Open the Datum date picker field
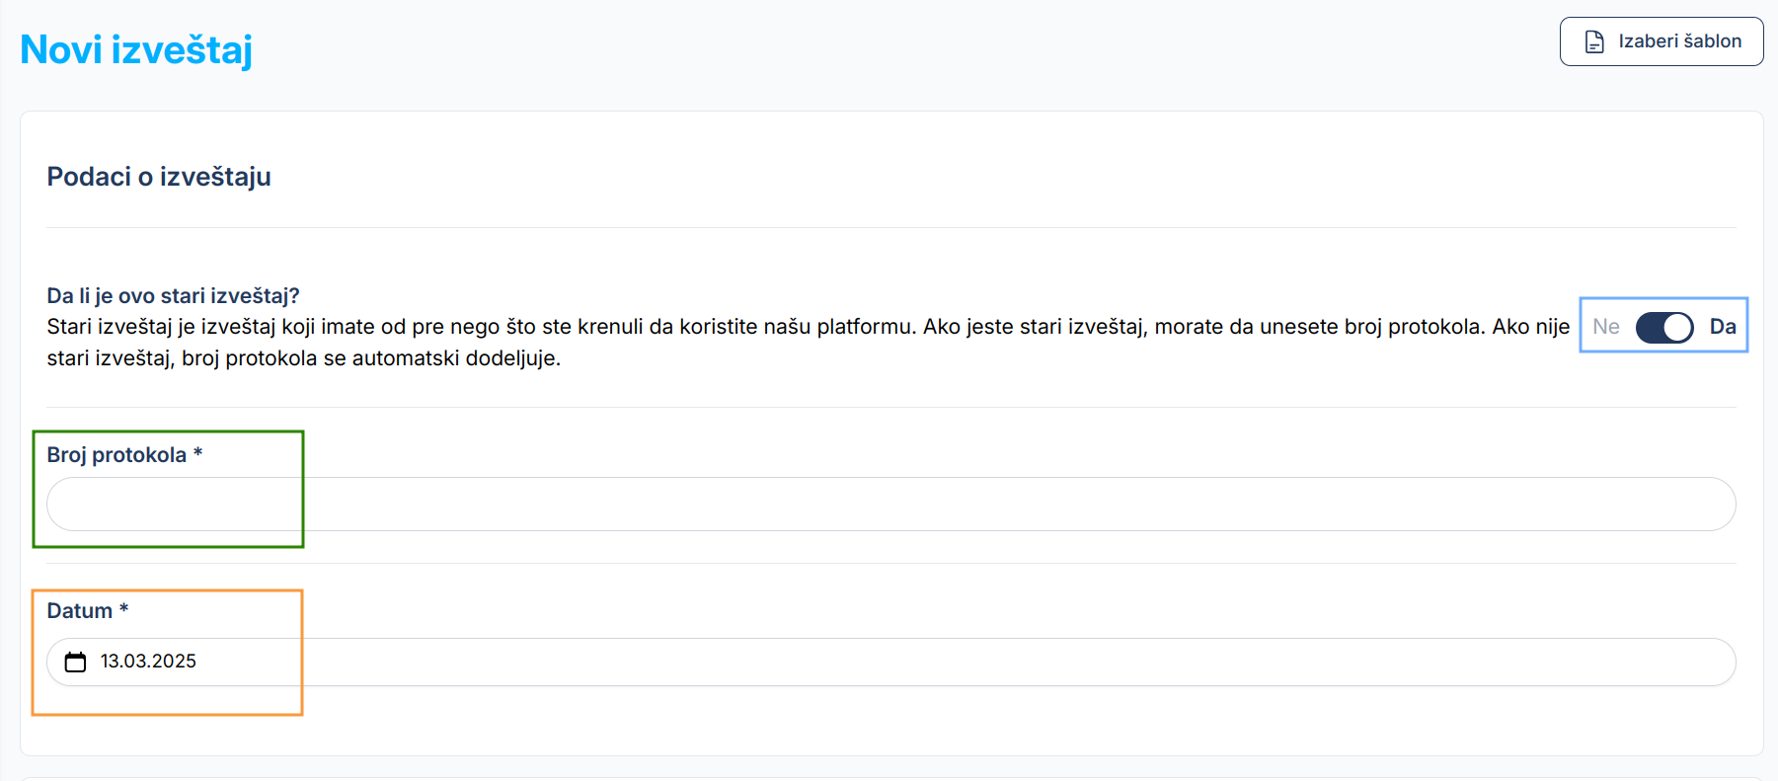This screenshot has width=1778, height=781. [x=890, y=662]
